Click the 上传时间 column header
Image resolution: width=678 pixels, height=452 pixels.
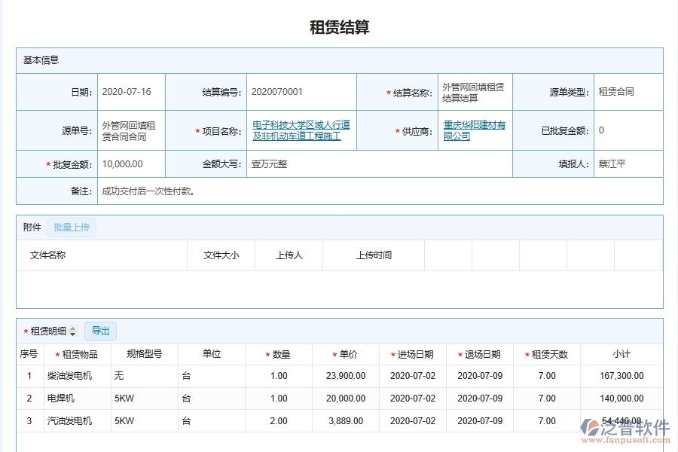[374, 255]
